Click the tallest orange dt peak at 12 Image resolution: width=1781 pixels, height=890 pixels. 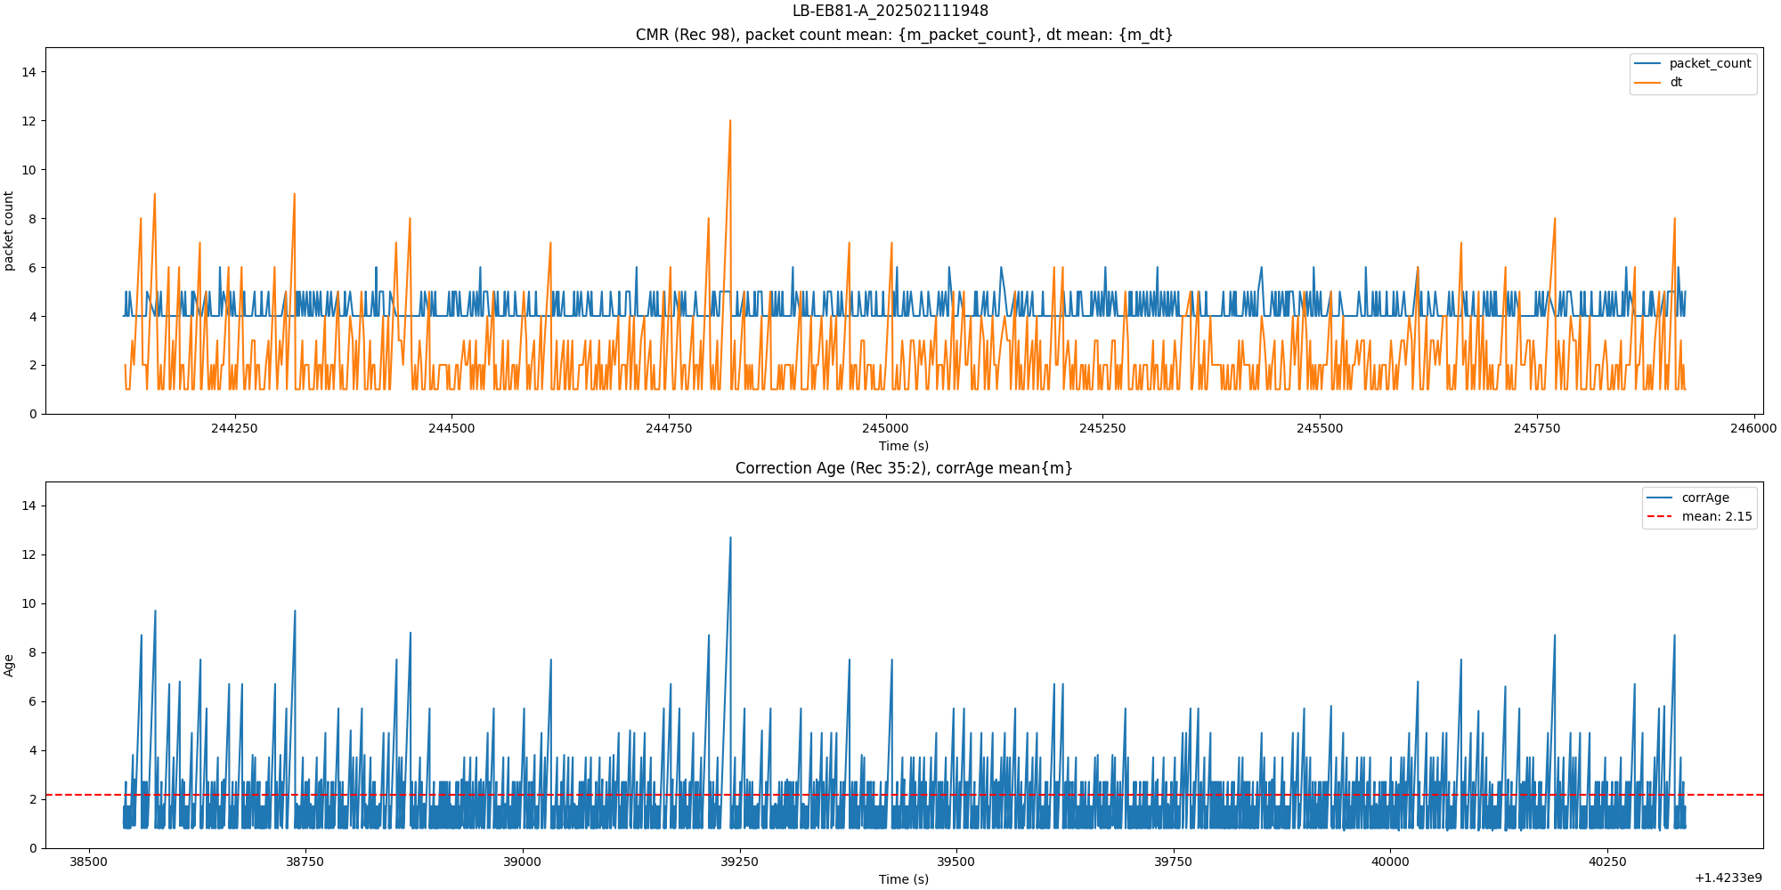[x=730, y=122]
